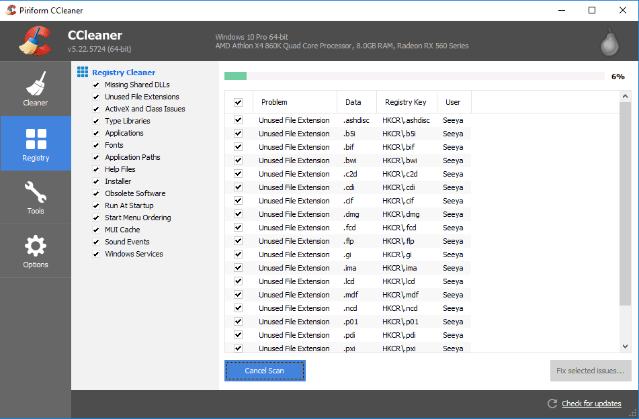Click the refresh icon beside Check for updates

[552, 404]
